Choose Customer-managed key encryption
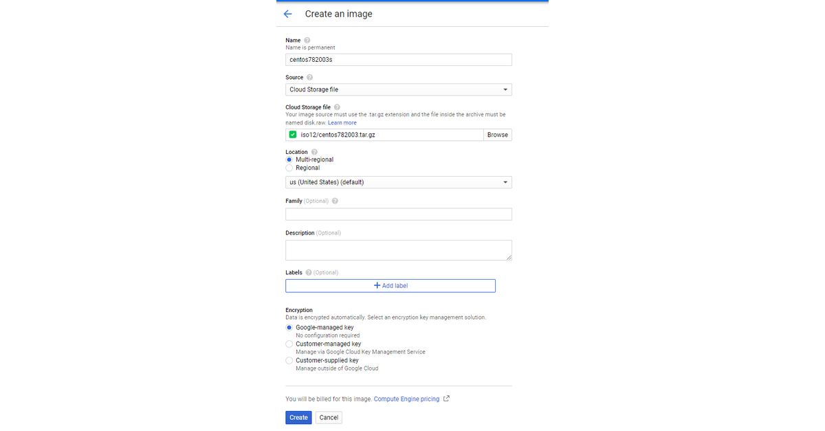Screen dimensions: 825x431 (289, 344)
